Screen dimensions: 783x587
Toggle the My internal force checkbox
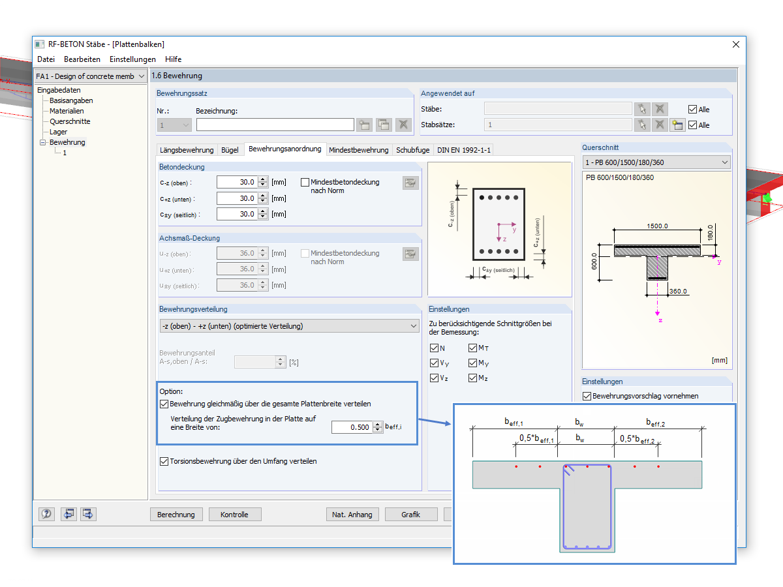(x=473, y=363)
